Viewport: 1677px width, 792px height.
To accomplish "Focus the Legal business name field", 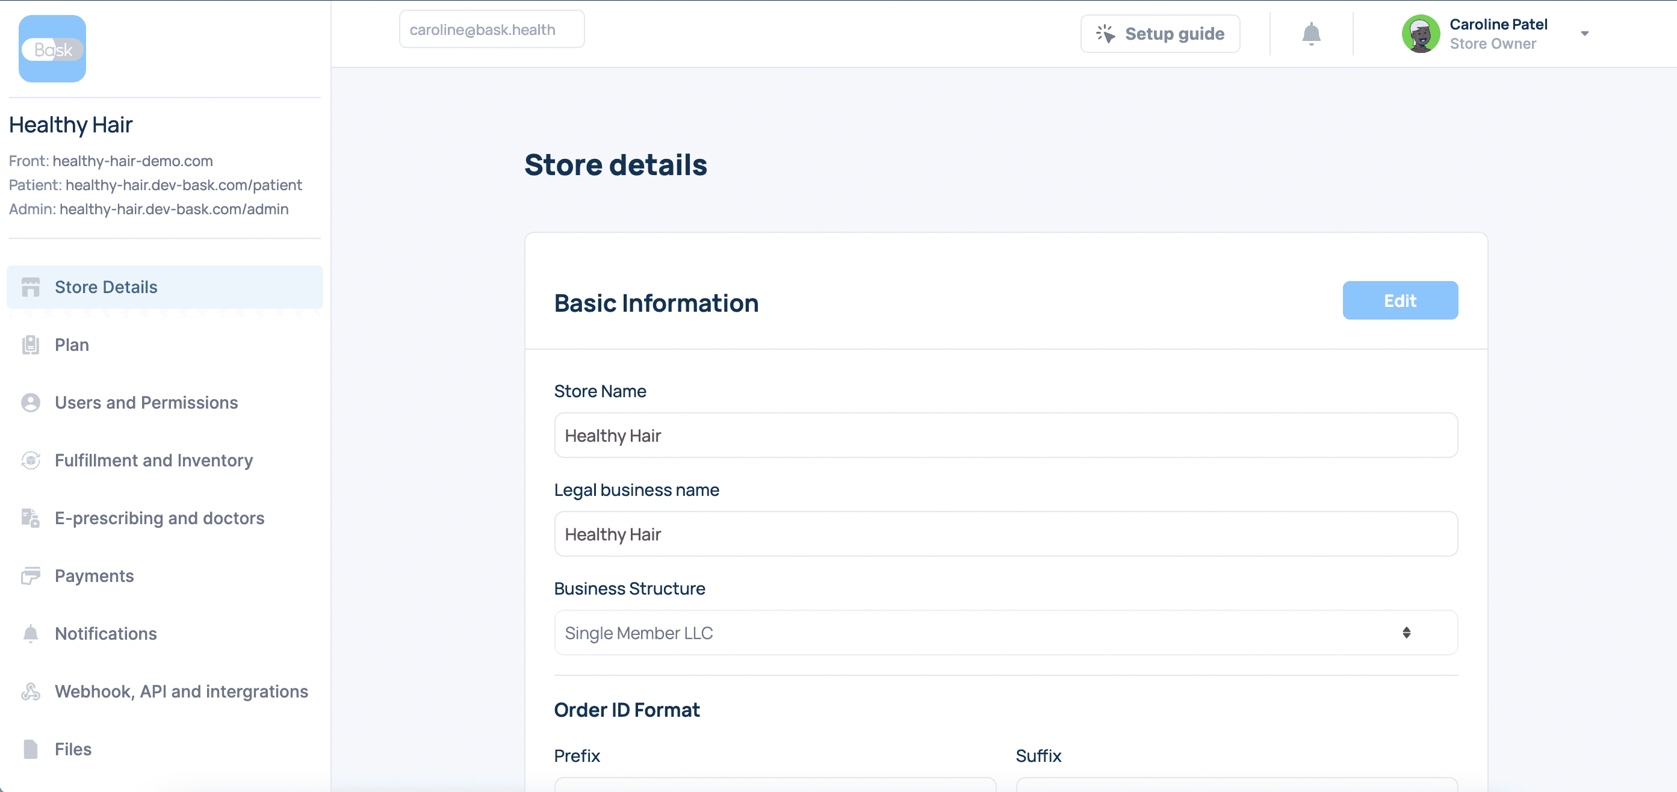I will [1005, 534].
